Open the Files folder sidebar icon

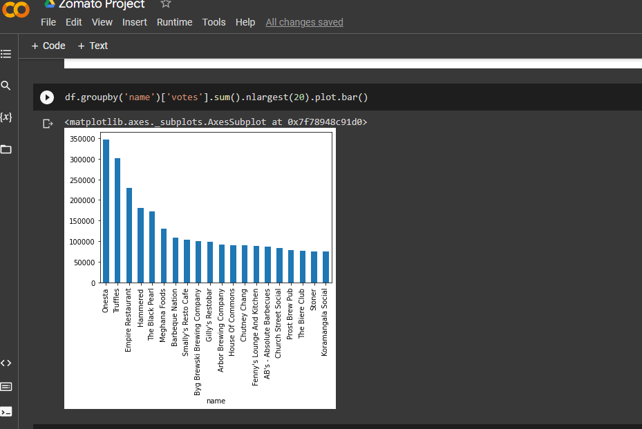[6, 149]
